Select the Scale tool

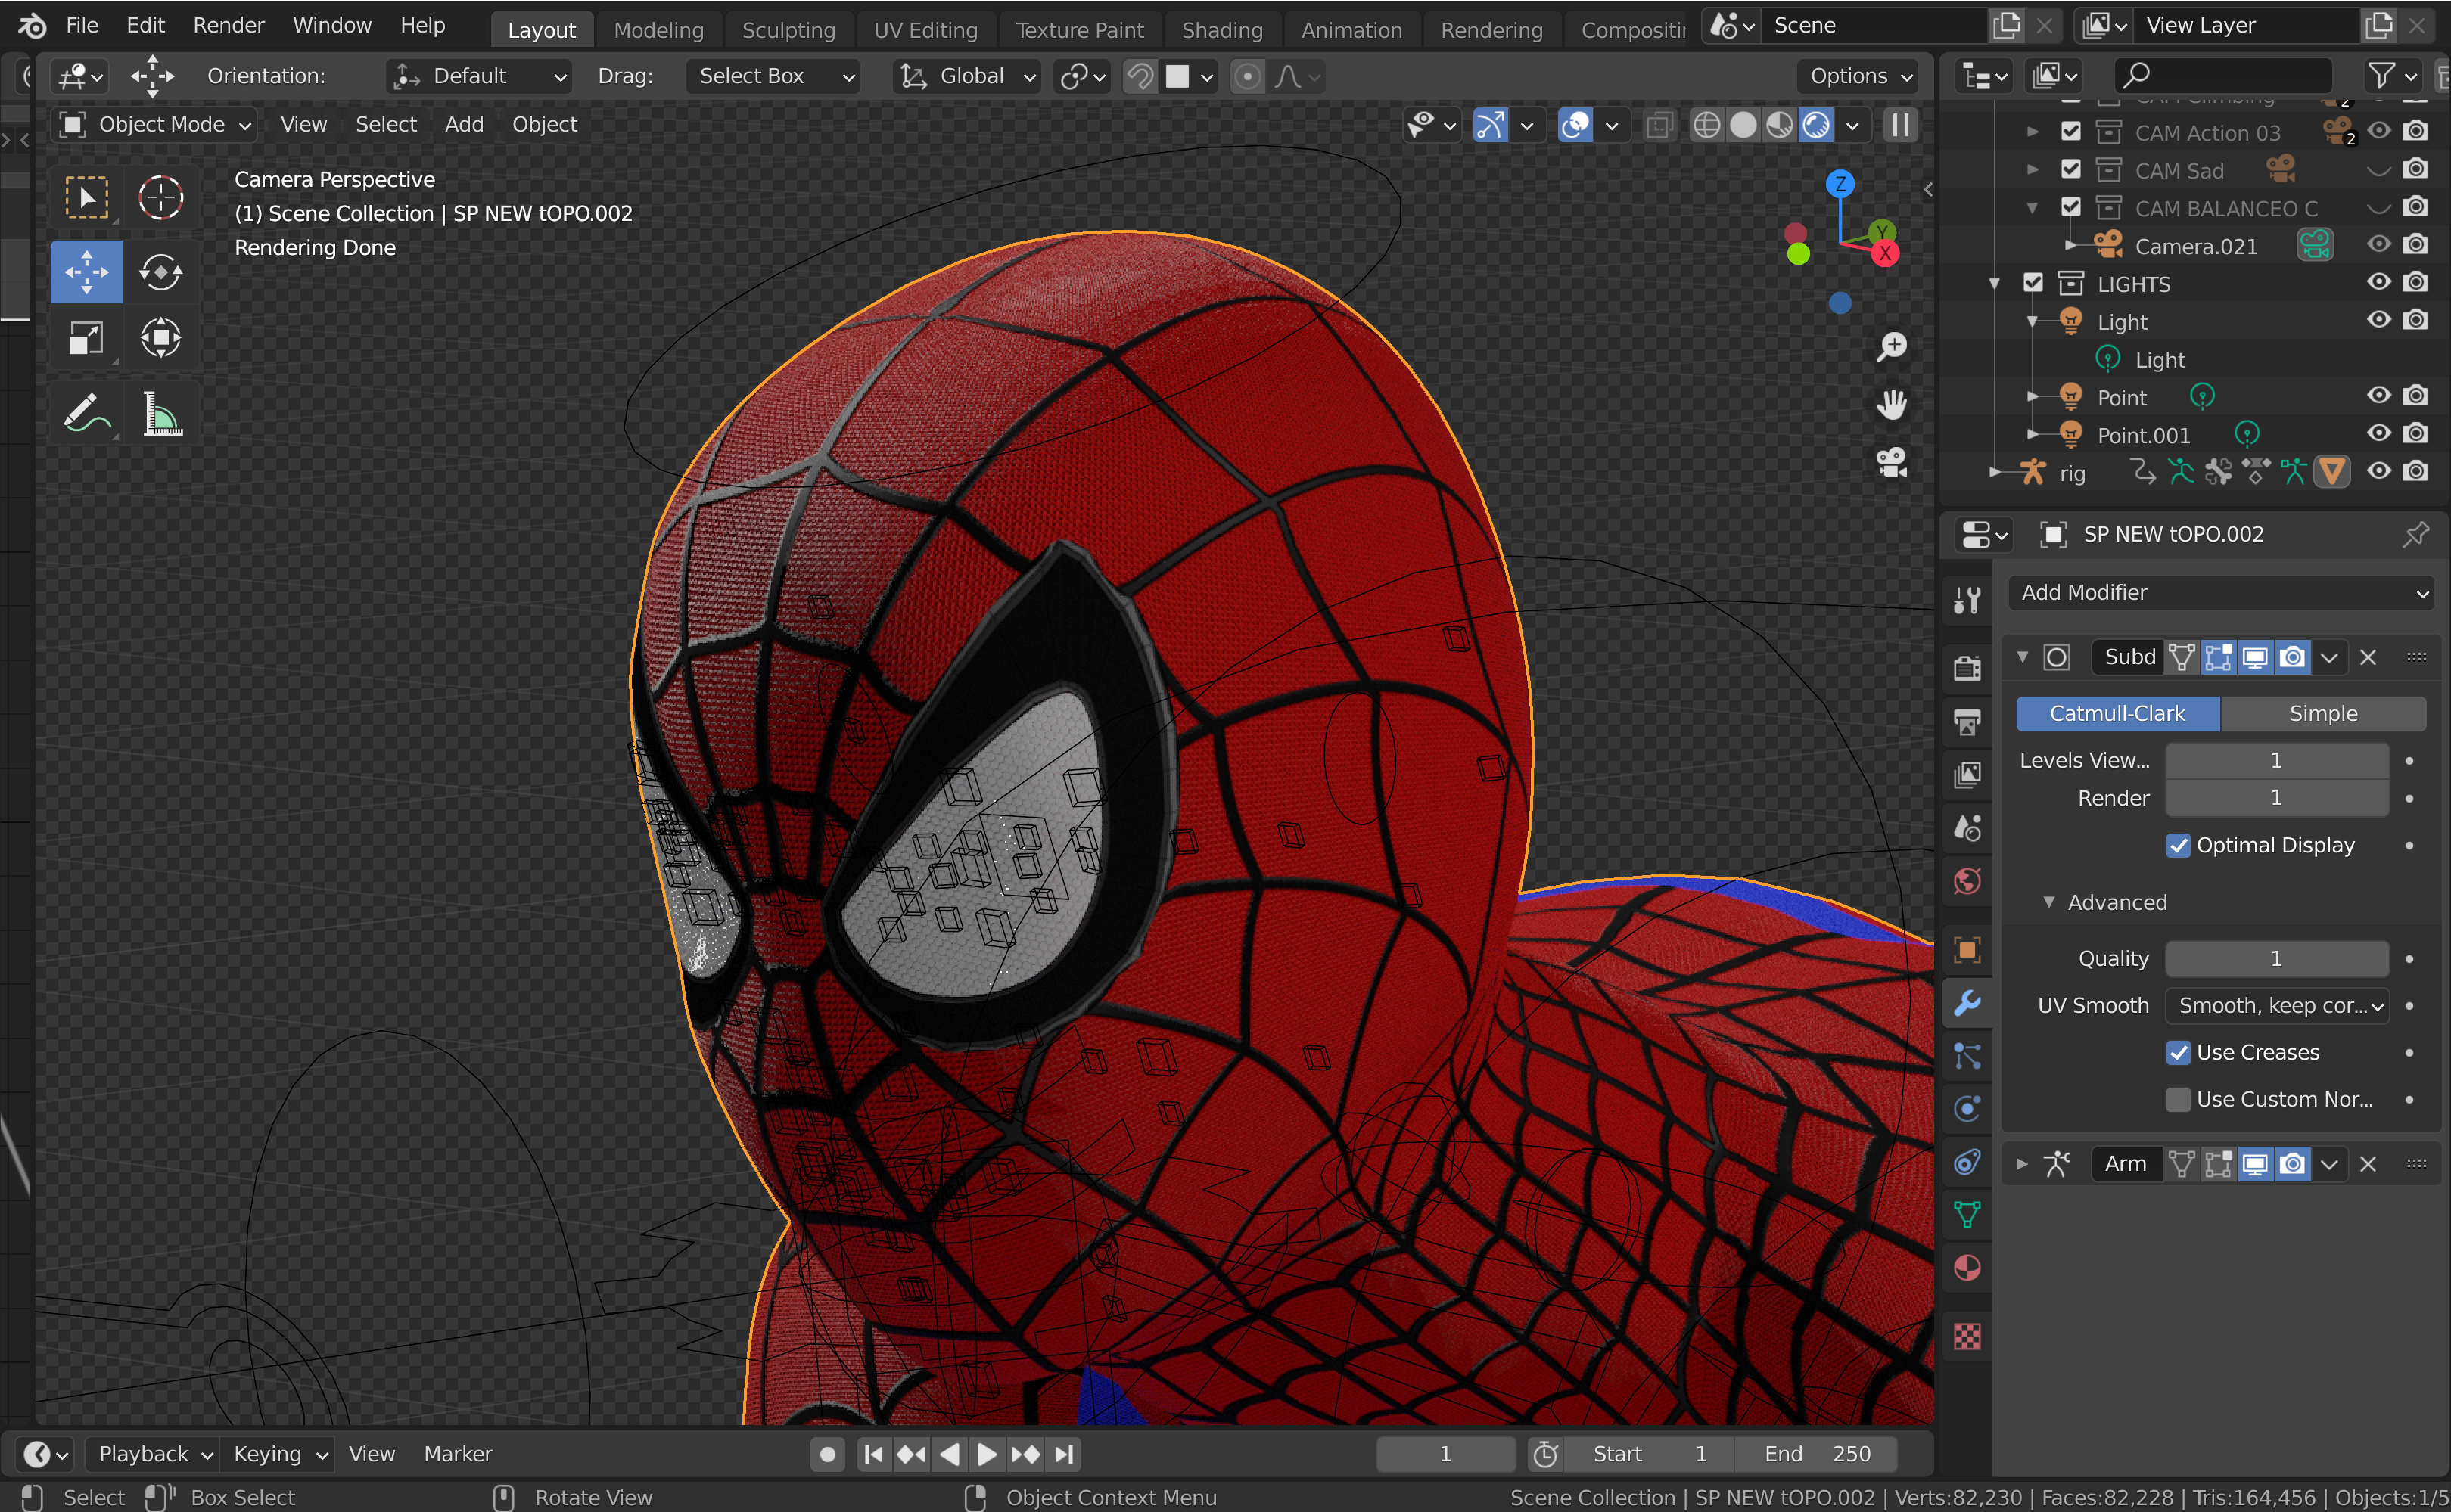(86, 338)
